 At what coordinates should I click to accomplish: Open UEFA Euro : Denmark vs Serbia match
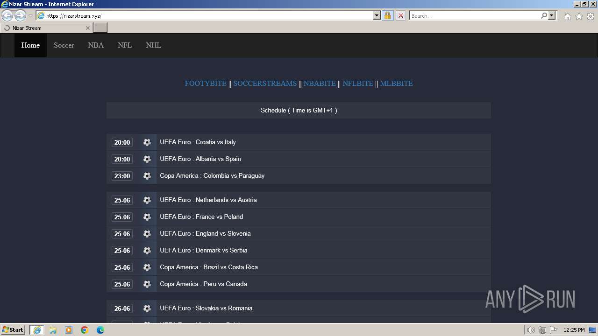(204, 251)
